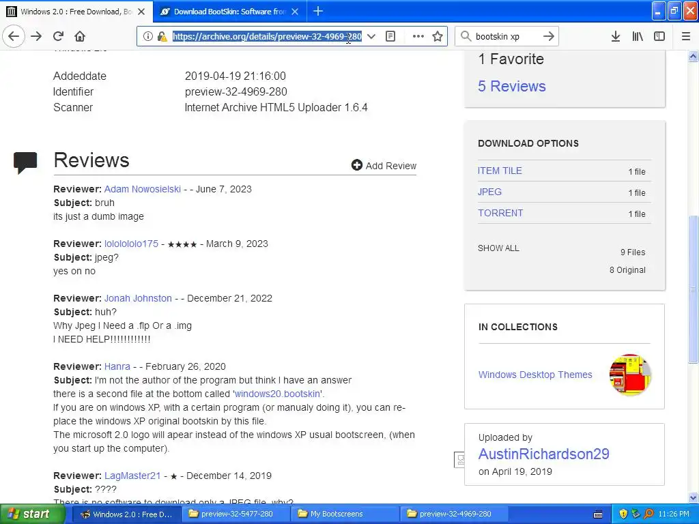Viewport: 699px width, 524px height.
Task: Switch to Windows 2.0 Firefox taskbar button
Action: pyautogui.click(x=126, y=514)
